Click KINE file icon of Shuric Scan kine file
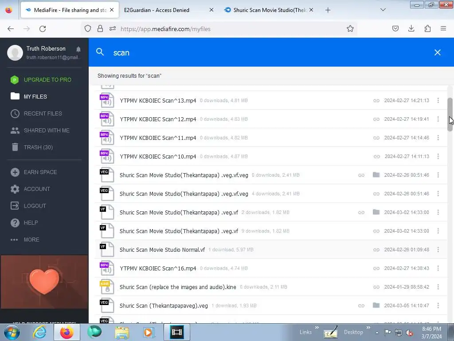 click(x=107, y=287)
